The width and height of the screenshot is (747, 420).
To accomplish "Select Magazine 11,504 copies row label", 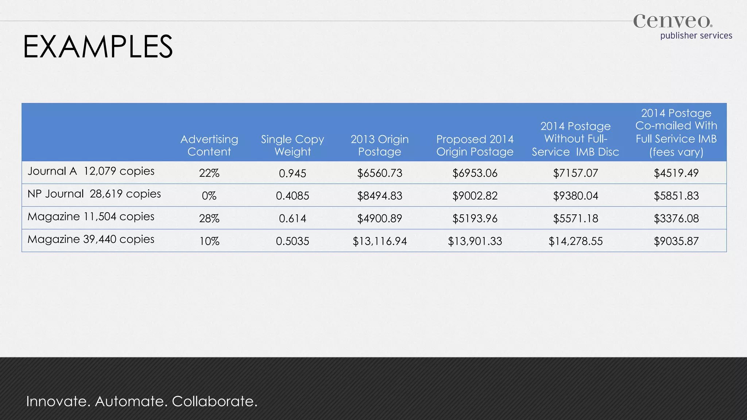I will pyautogui.click(x=91, y=217).
